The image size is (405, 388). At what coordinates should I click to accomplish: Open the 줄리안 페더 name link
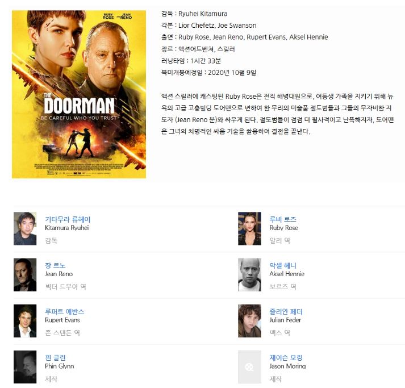coord(286,311)
